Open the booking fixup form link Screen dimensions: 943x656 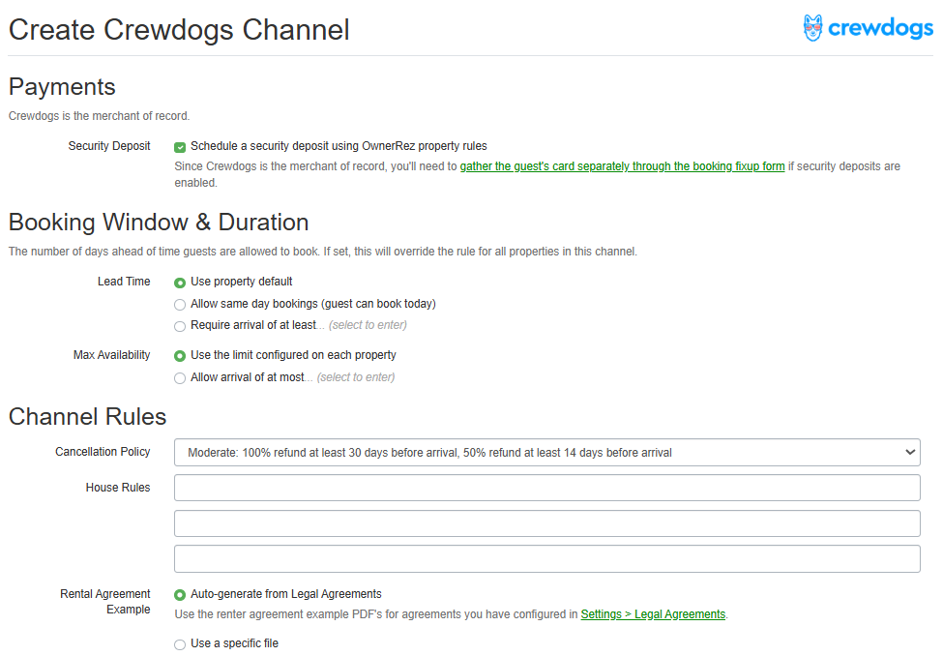tap(623, 166)
